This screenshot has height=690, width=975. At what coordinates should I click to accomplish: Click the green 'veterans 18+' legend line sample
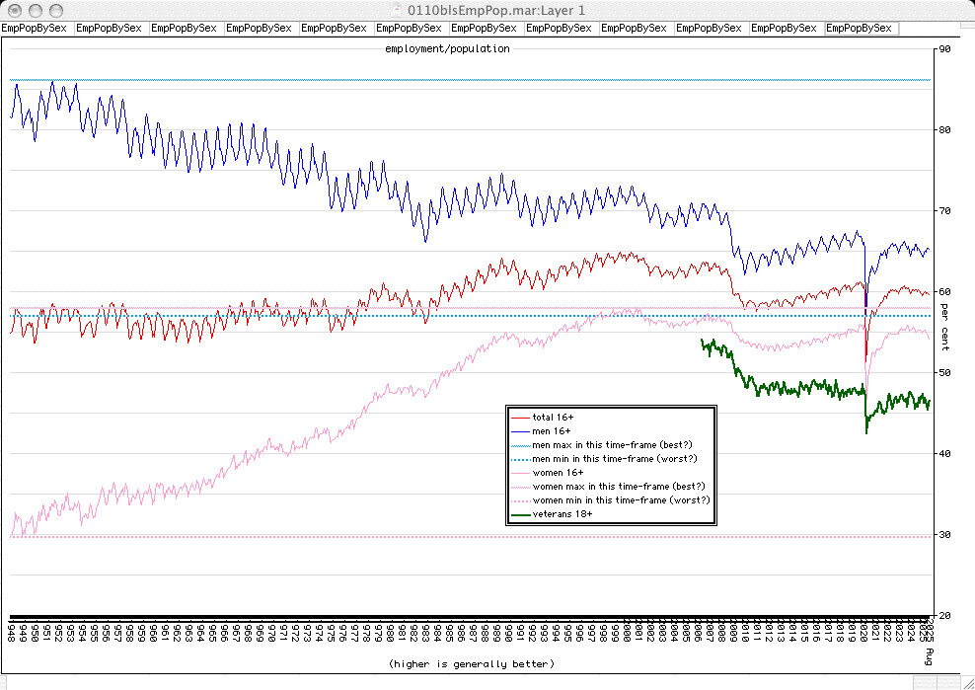pos(519,514)
